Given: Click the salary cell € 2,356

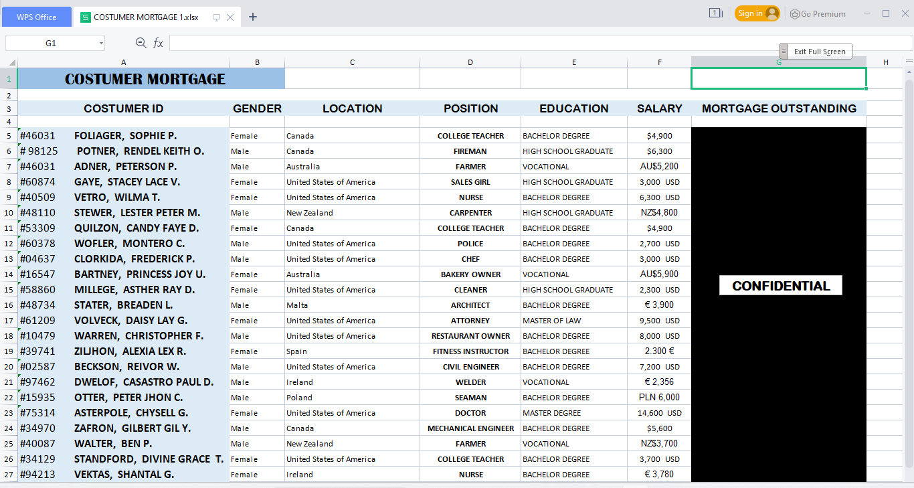Looking at the screenshot, I should (659, 382).
